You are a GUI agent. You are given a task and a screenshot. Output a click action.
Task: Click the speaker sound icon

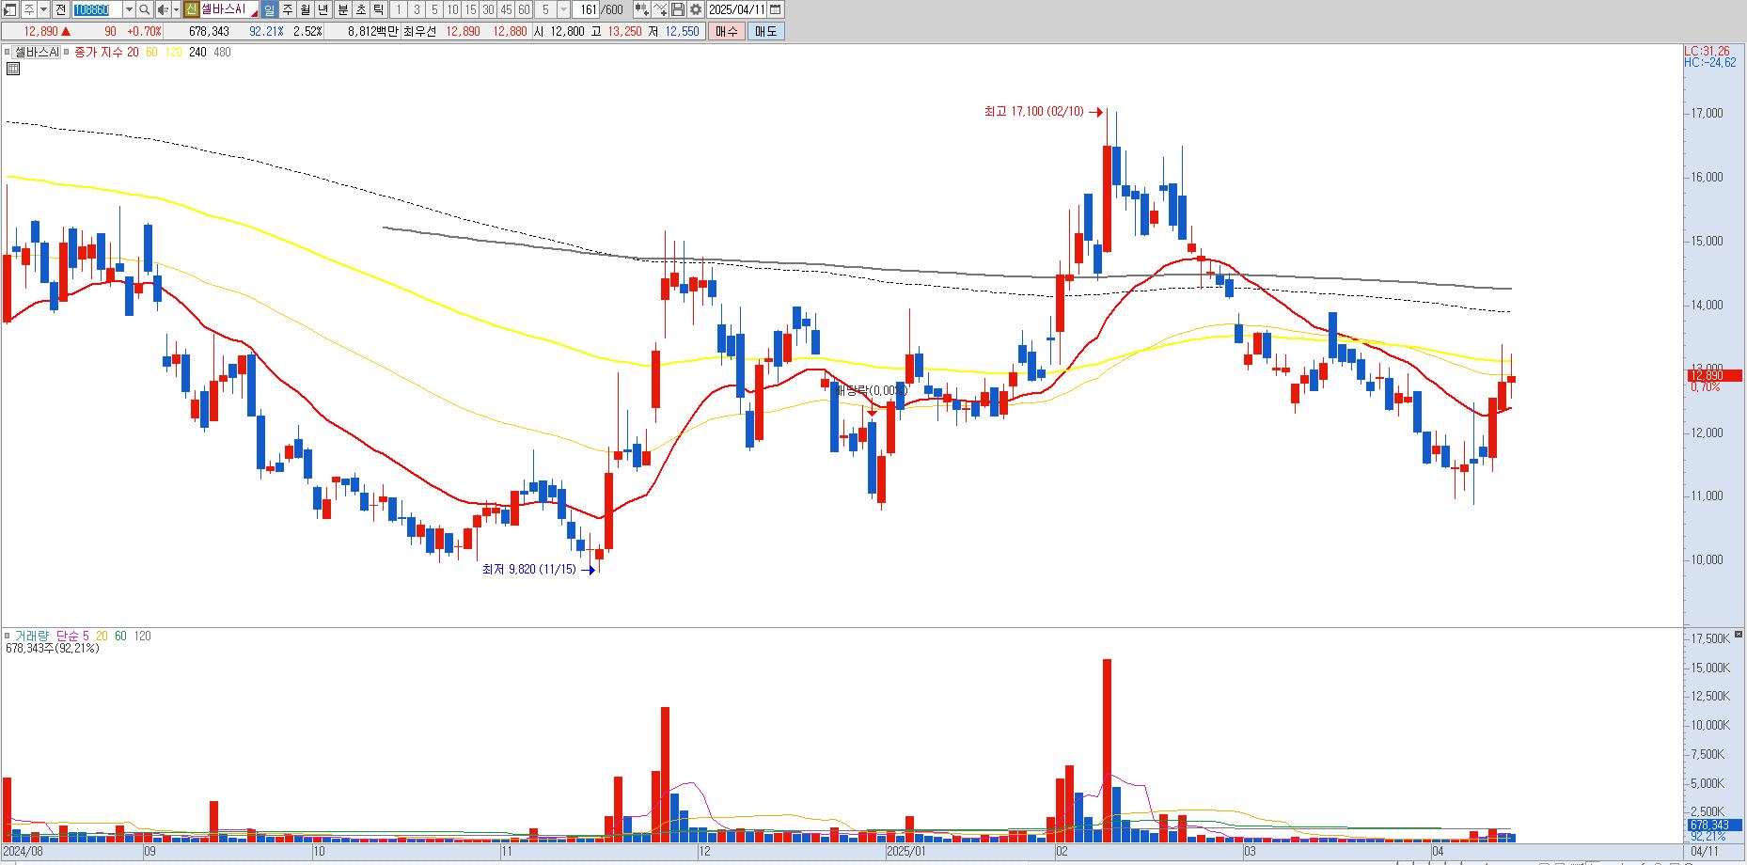pyautogui.click(x=163, y=9)
